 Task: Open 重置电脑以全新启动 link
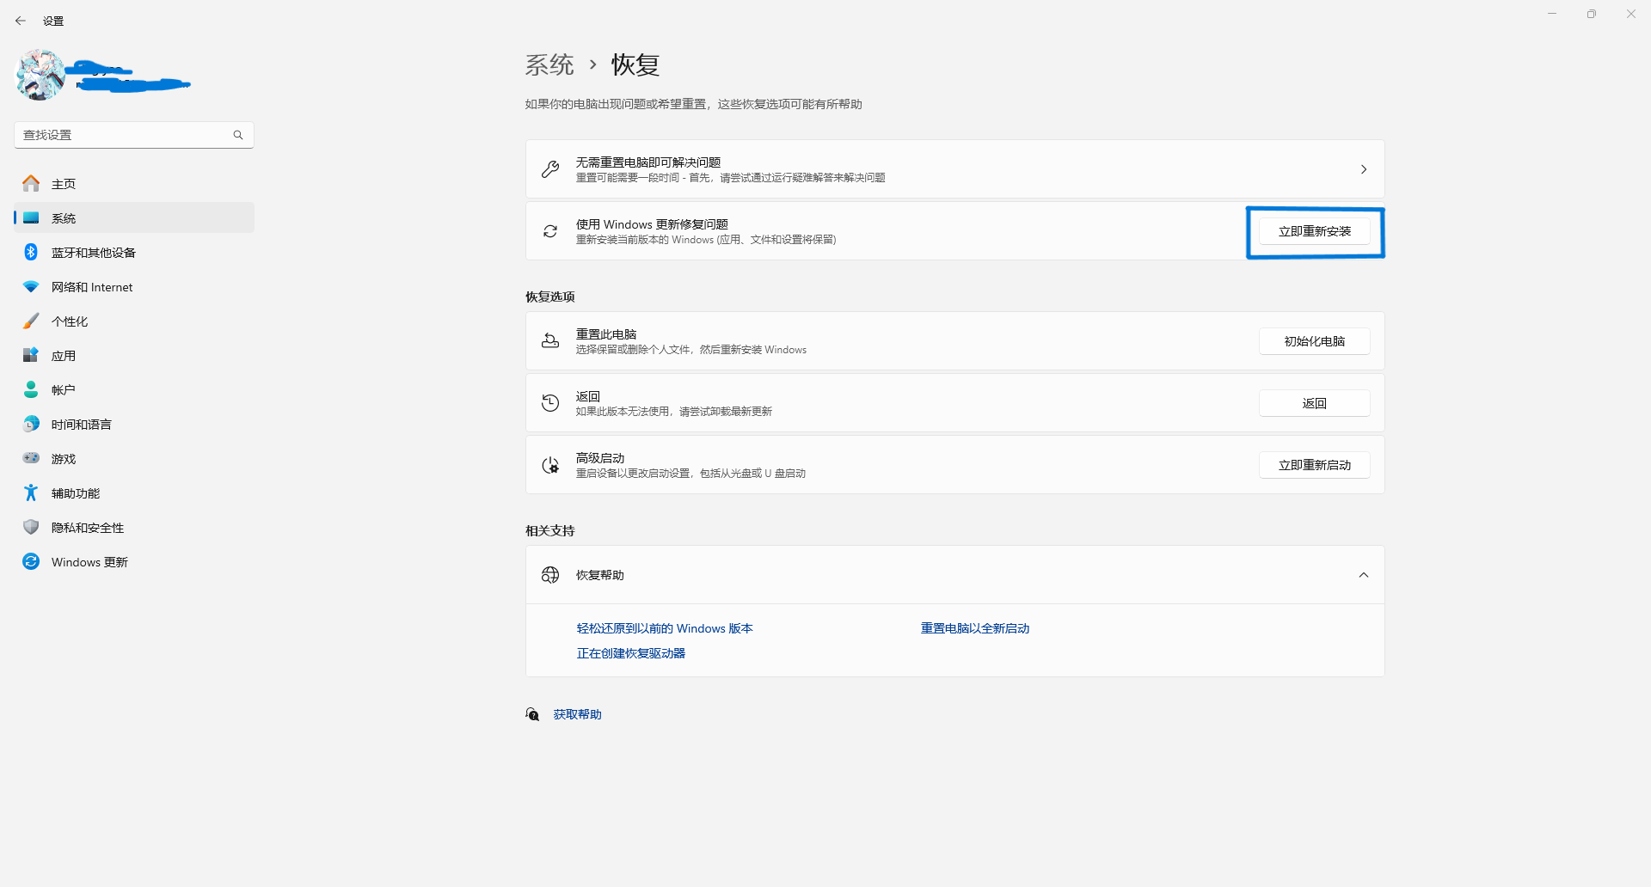tap(975, 628)
